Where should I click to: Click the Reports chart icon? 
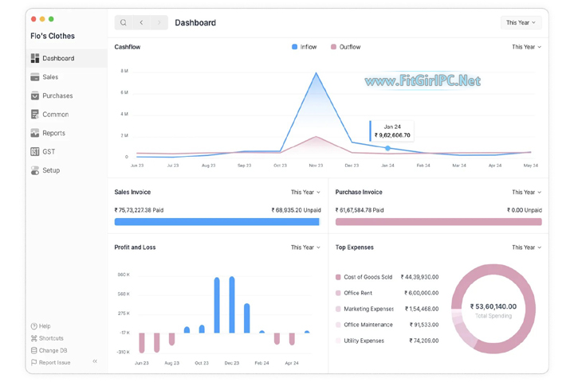point(35,133)
